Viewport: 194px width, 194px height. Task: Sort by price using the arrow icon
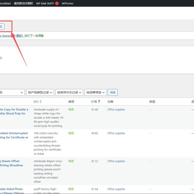99,101
